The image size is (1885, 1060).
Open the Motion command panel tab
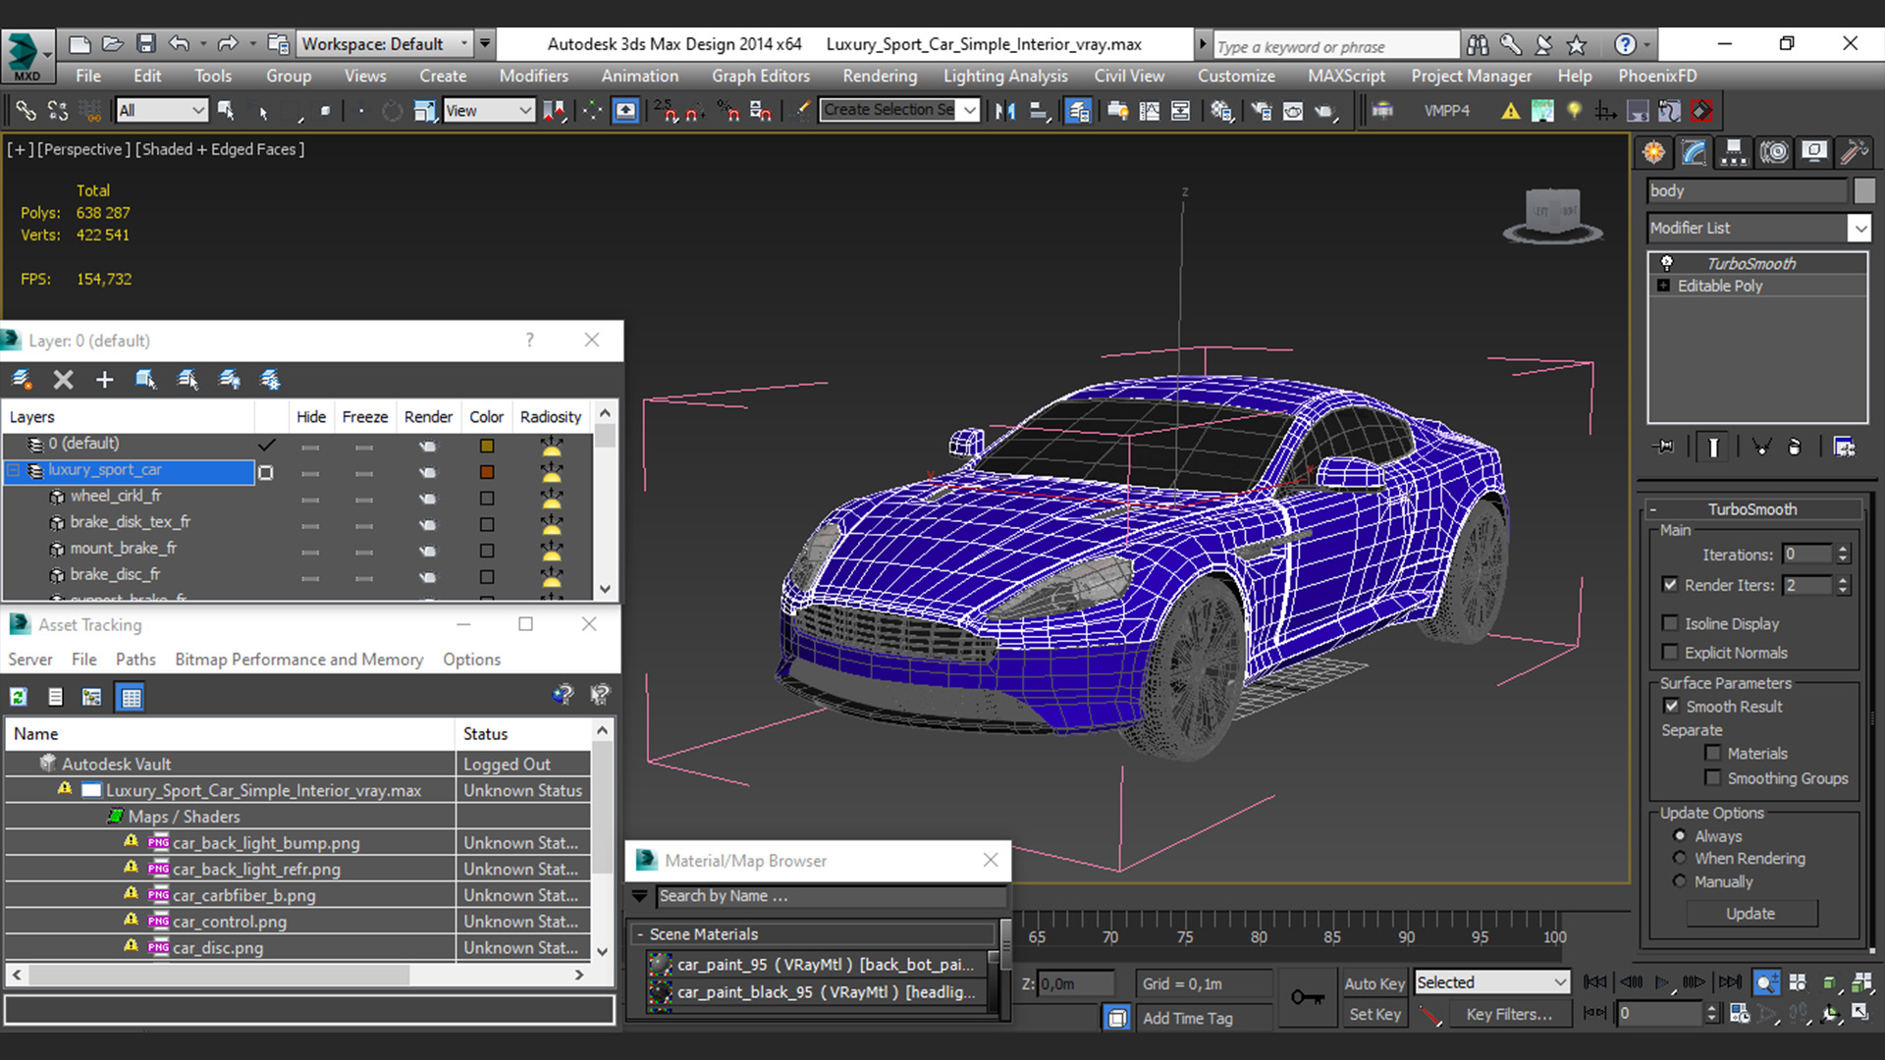click(x=1774, y=152)
